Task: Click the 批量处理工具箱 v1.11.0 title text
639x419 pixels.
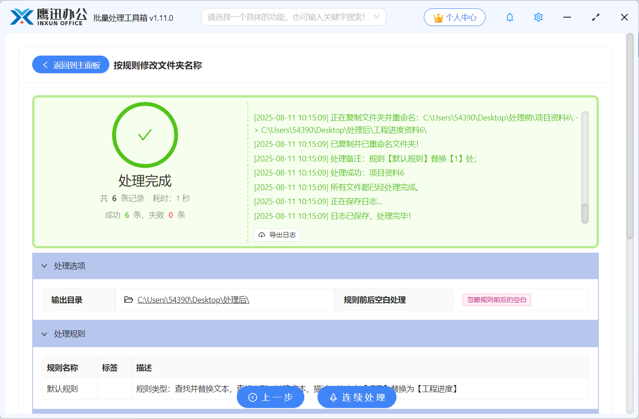Action: (133, 18)
